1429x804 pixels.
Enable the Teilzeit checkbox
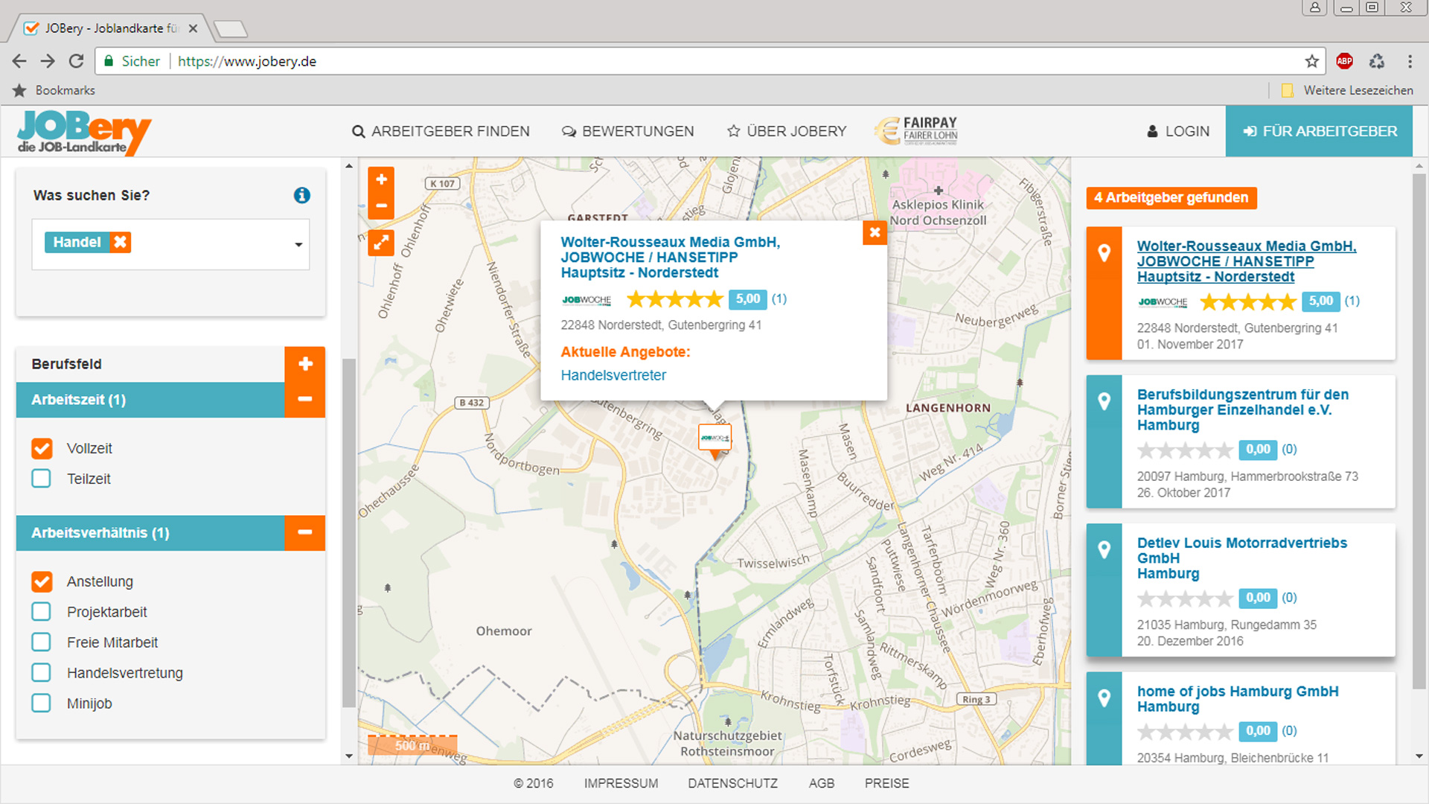tap(42, 479)
